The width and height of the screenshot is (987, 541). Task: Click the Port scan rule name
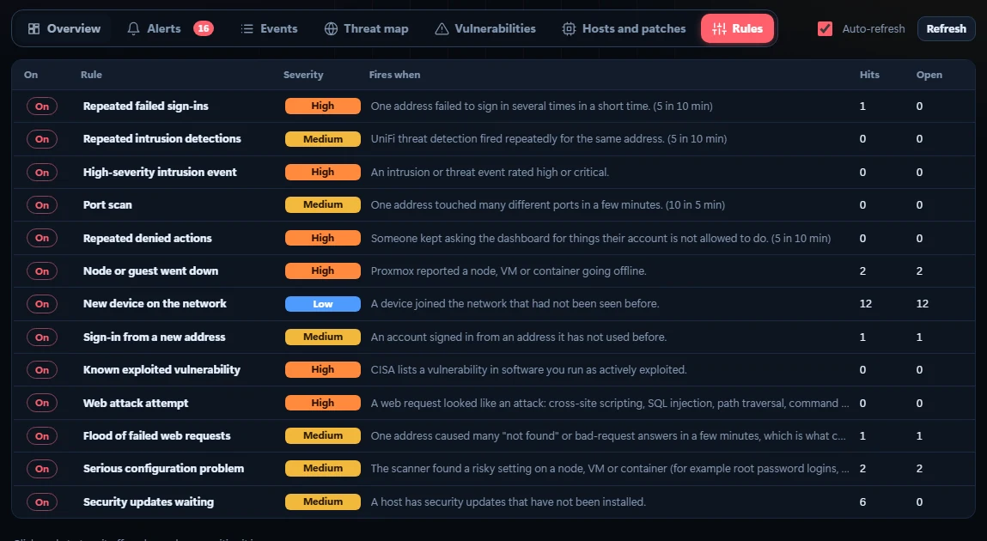pyautogui.click(x=107, y=205)
